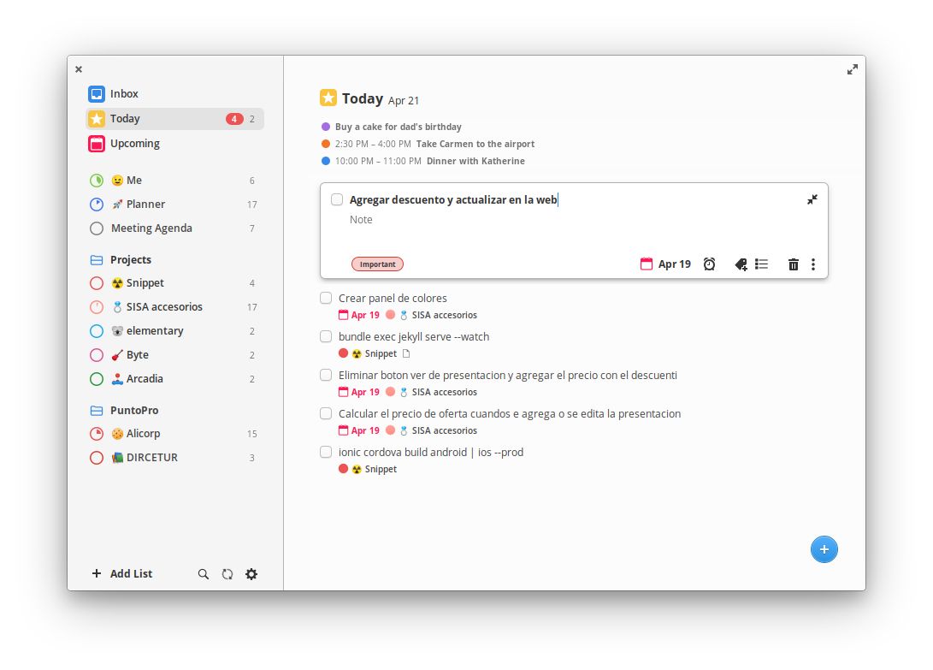The image size is (933, 670).
Task: Delete the task with the trash icon
Action: point(793,264)
